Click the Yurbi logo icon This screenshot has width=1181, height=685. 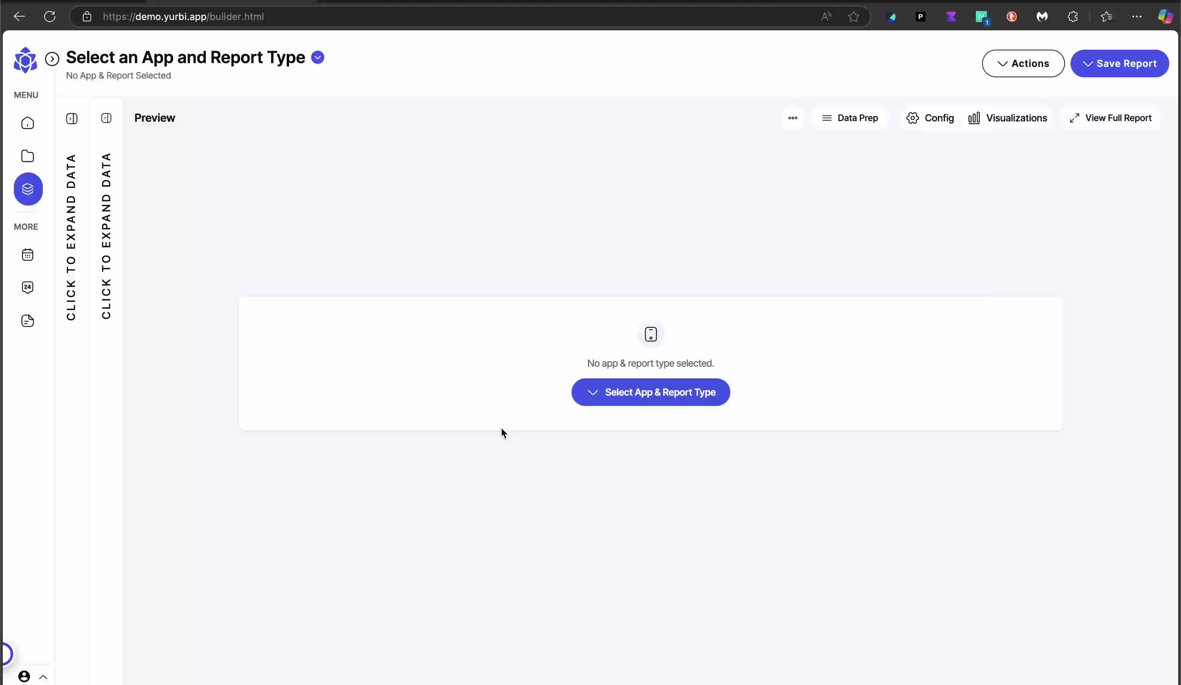[x=25, y=60]
